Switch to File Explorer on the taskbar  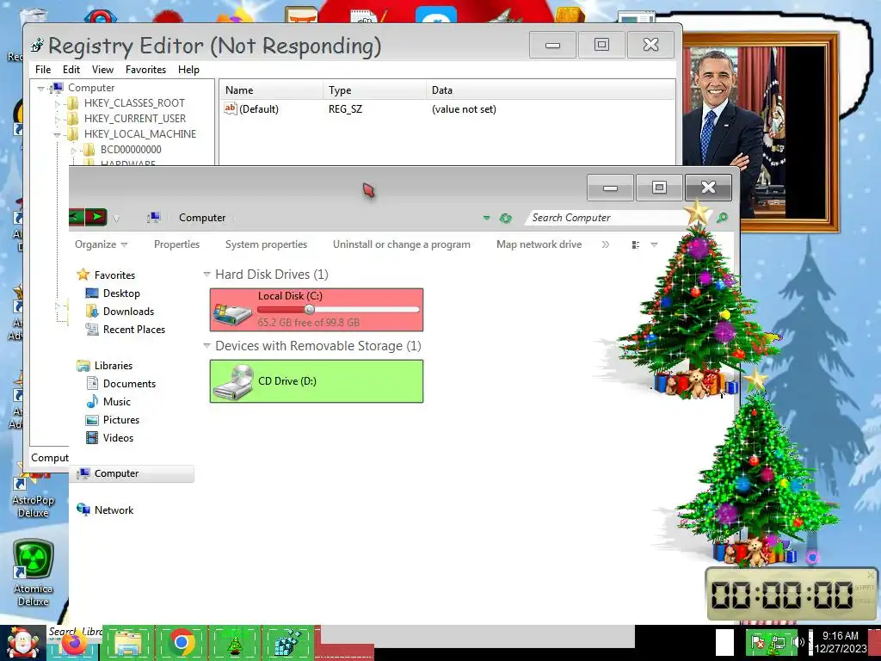tap(128, 643)
